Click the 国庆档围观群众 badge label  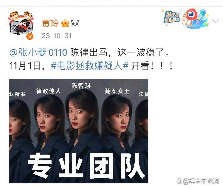172,18
